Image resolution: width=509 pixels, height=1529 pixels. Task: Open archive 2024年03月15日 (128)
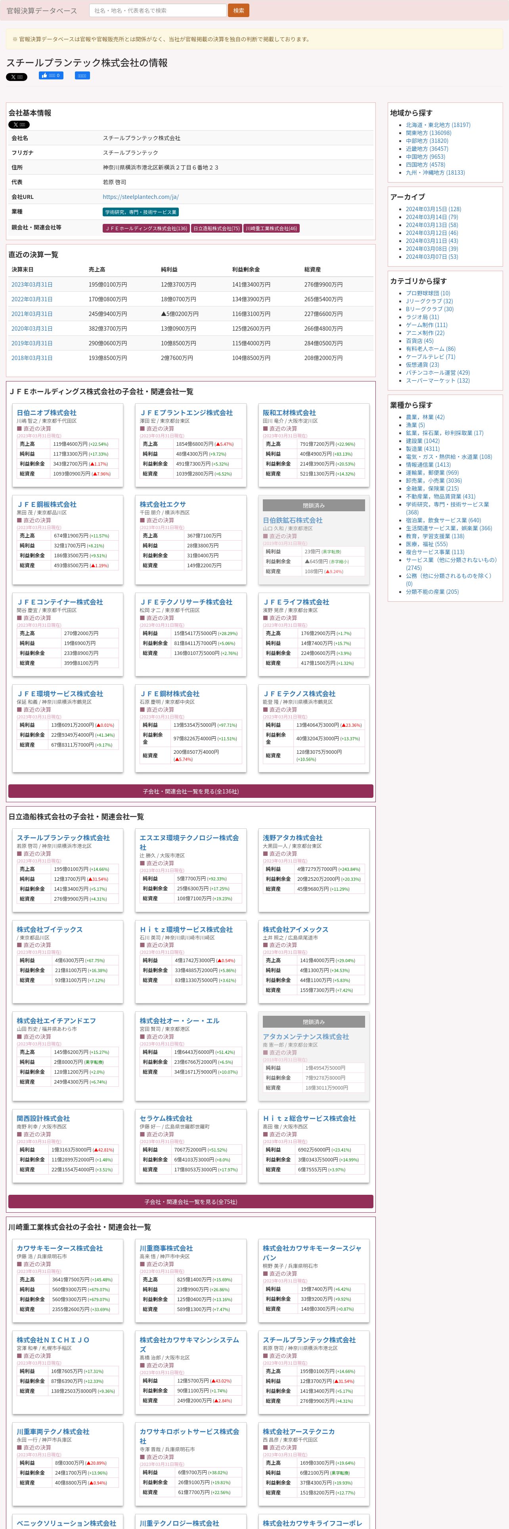point(433,209)
